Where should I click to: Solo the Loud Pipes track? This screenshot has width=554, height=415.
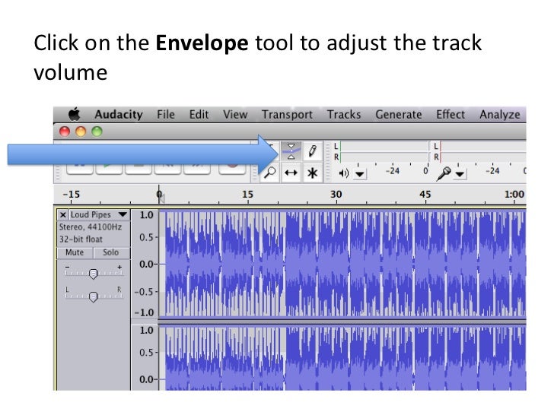click(111, 252)
